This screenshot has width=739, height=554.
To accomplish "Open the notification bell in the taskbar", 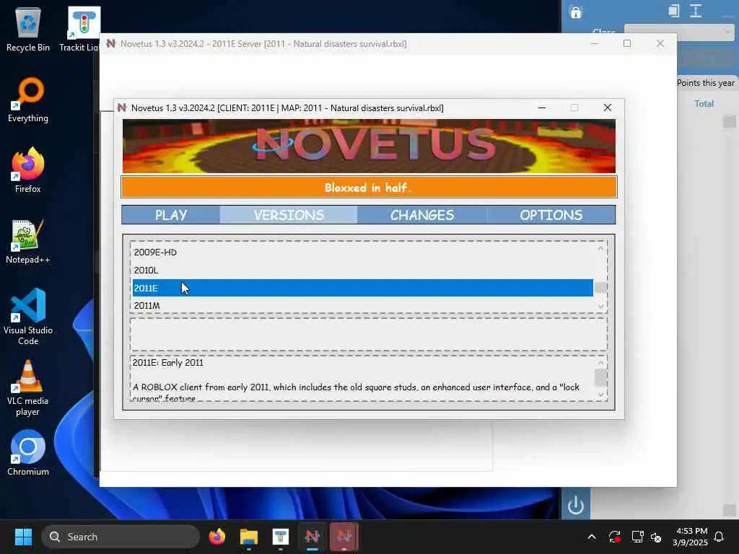I will tap(720, 537).
